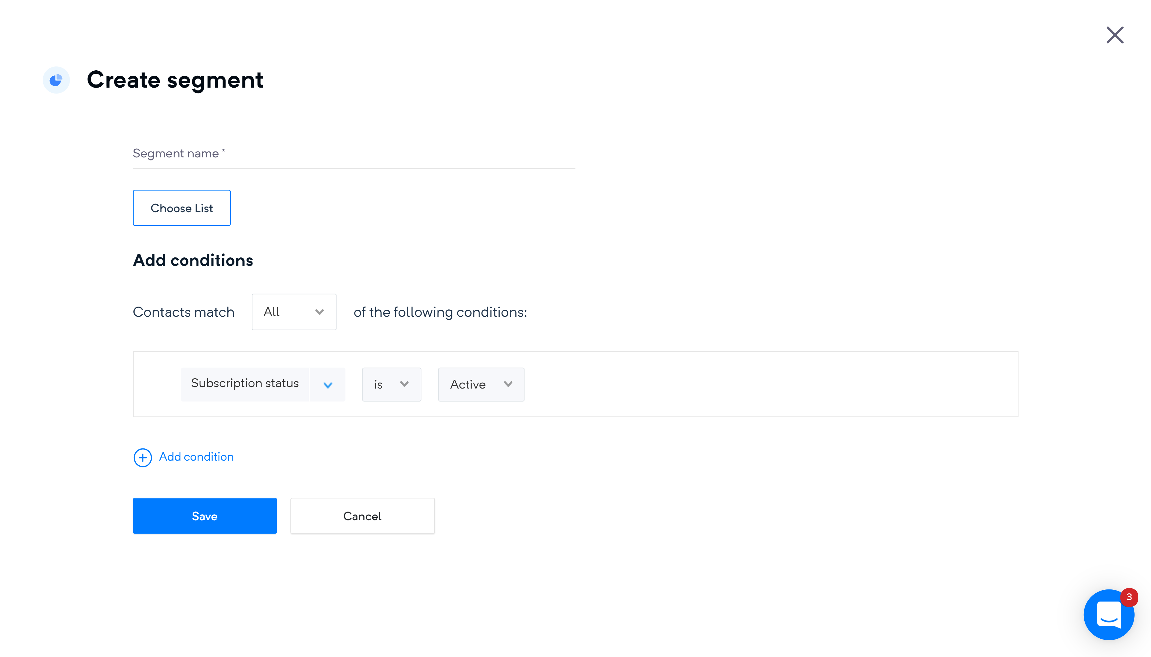Click the segment pie chart icon
This screenshot has height=657, width=1151.
56,80
